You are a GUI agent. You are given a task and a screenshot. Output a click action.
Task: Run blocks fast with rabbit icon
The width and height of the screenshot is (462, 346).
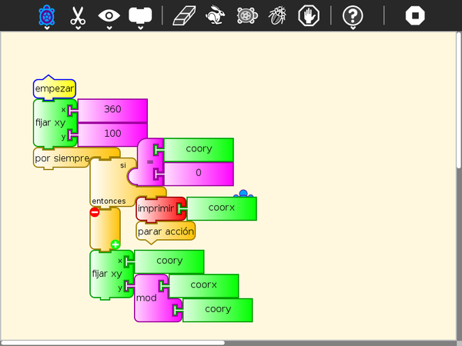(216, 15)
